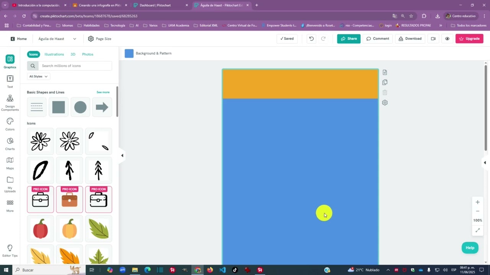490x275 pixels.
Task: Add the orange pumpkin icon
Action: pyautogui.click(x=70, y=228)
